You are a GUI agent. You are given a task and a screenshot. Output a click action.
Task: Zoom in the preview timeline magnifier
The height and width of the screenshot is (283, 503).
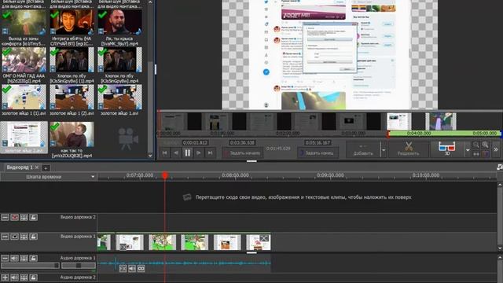(486, 145)
